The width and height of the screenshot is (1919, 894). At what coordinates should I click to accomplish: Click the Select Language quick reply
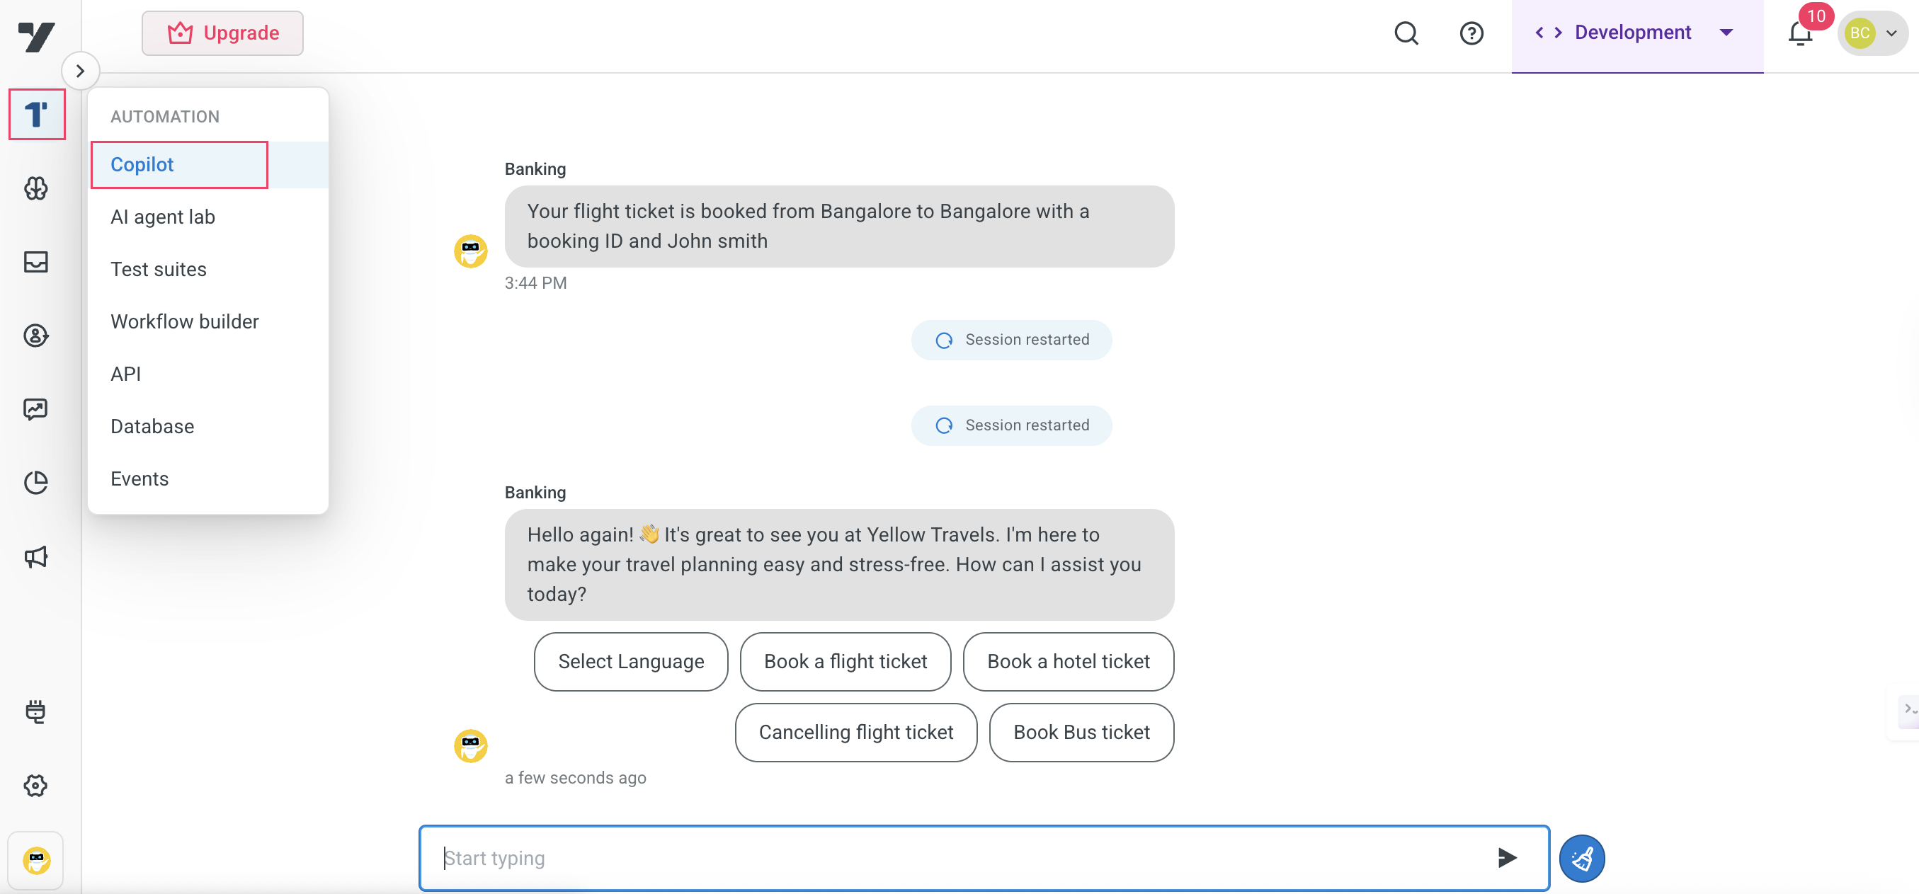pyautogui.click(x=631, y=662)
